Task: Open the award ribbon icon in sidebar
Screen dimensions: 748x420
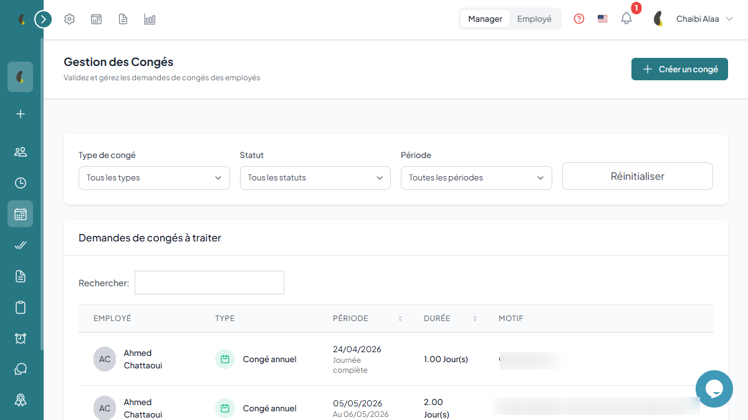Action: pyautogui.click(x=21, y=400)
